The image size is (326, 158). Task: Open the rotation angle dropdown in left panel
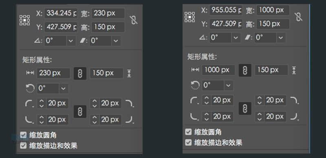point(71,41)
